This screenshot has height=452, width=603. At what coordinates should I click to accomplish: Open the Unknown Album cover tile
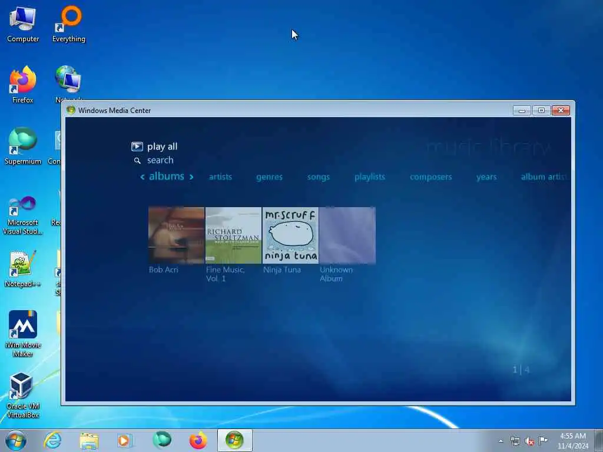point(347,235)
